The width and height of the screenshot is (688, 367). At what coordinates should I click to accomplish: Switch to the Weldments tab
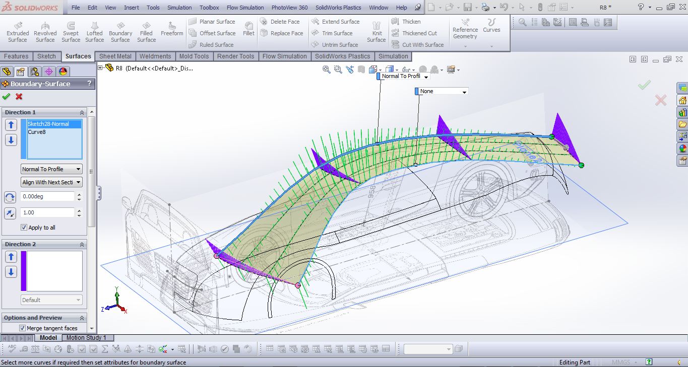coord(155,56)
